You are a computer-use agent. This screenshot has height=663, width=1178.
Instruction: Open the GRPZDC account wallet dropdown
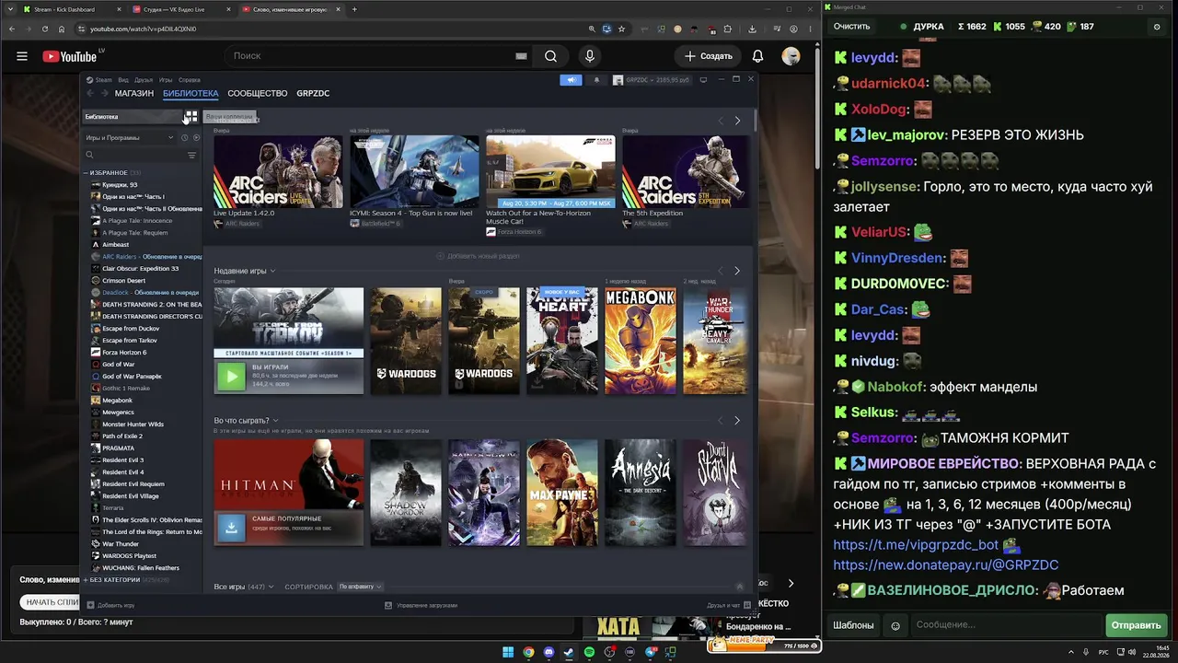tap(652, 80)
